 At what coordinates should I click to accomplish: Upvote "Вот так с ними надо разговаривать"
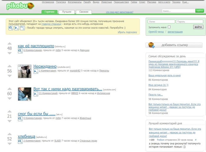click(9, 89)
